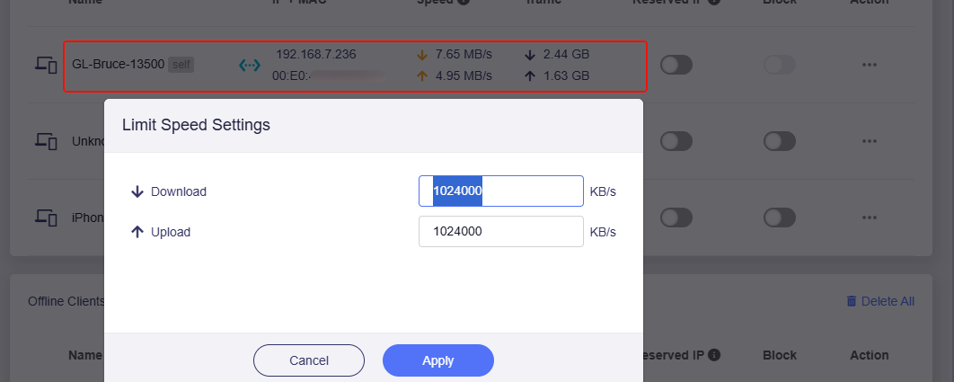Open the action menu for GL-Bruce-13500
This screenshot has height=382, width=954.
[x=869, y=65]
